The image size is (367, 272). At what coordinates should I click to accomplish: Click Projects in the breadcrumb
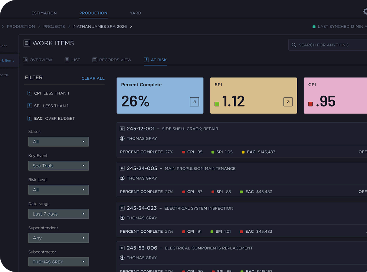pos(54,27)
